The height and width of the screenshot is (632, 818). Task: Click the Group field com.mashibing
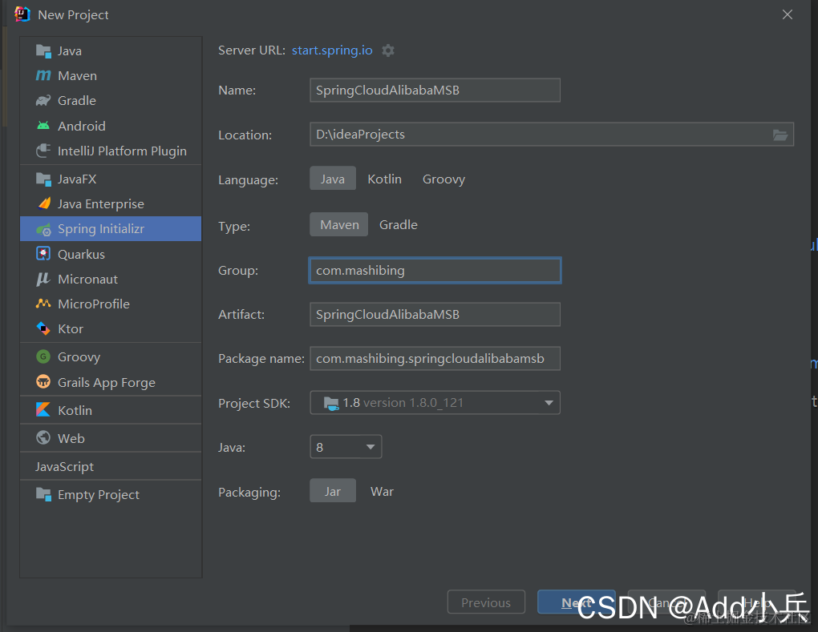point(435,271)
